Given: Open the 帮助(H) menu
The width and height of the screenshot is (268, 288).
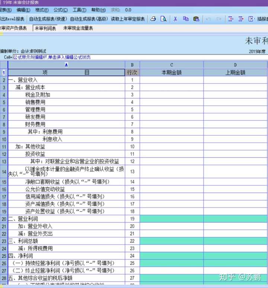Looking at the screenshot, I should (98, 10).
